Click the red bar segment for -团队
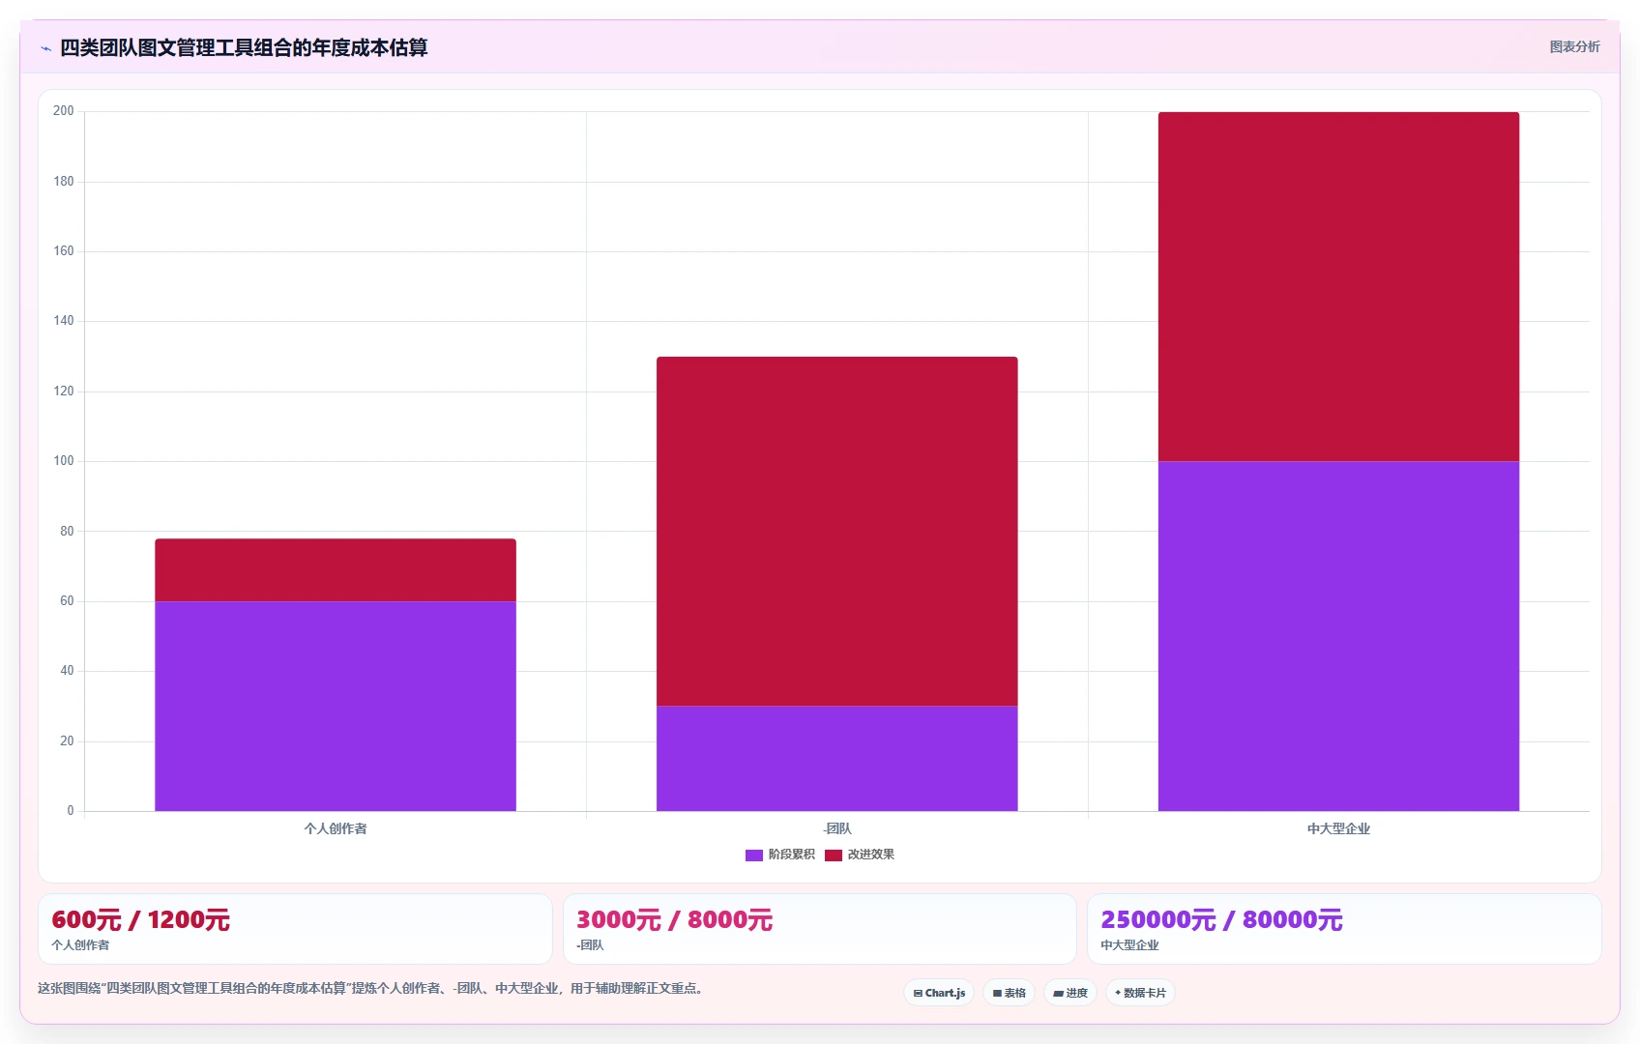This screenshot has height=1044, width=1640. (x=837, y=532)
